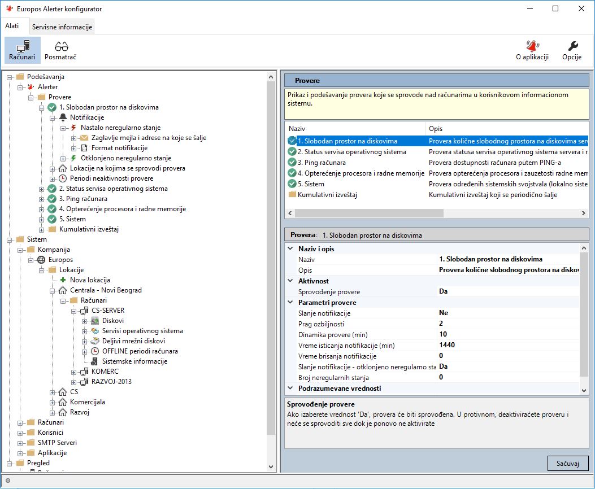Click the Alerter icon in the tree

(31, 87)
